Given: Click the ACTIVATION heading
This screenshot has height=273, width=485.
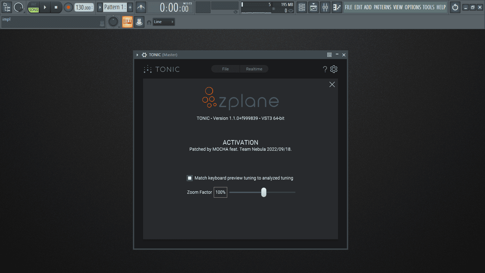Looking at the screenshot, I should tap(240, 142).
